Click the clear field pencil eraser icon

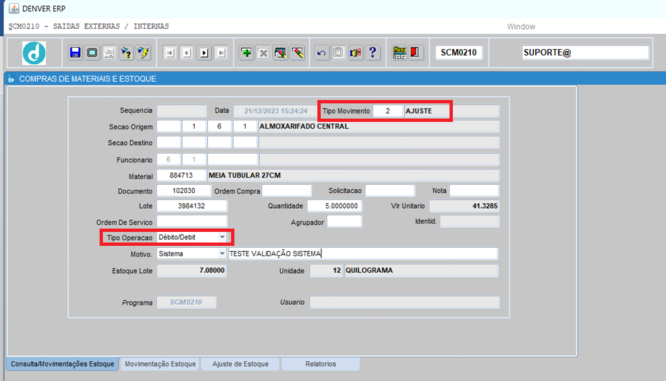click(297, 52)
